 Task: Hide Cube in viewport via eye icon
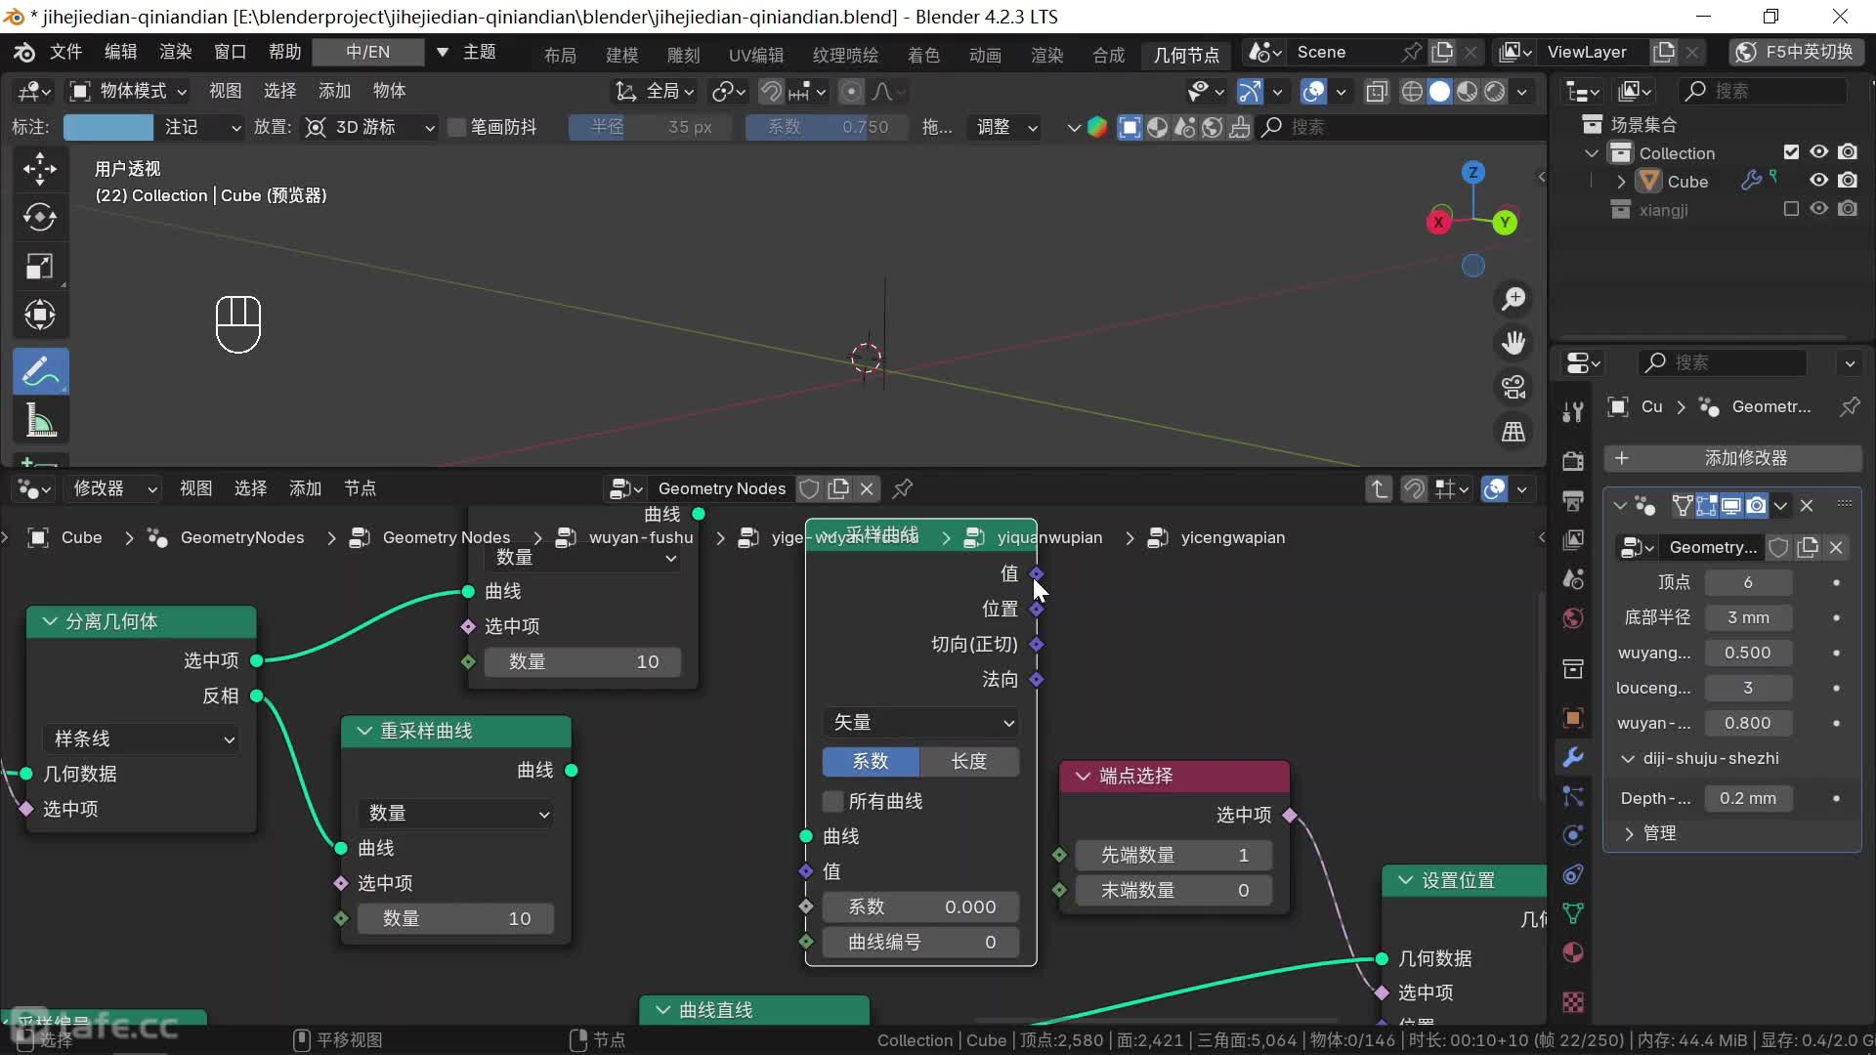(x=1818, y=181)
